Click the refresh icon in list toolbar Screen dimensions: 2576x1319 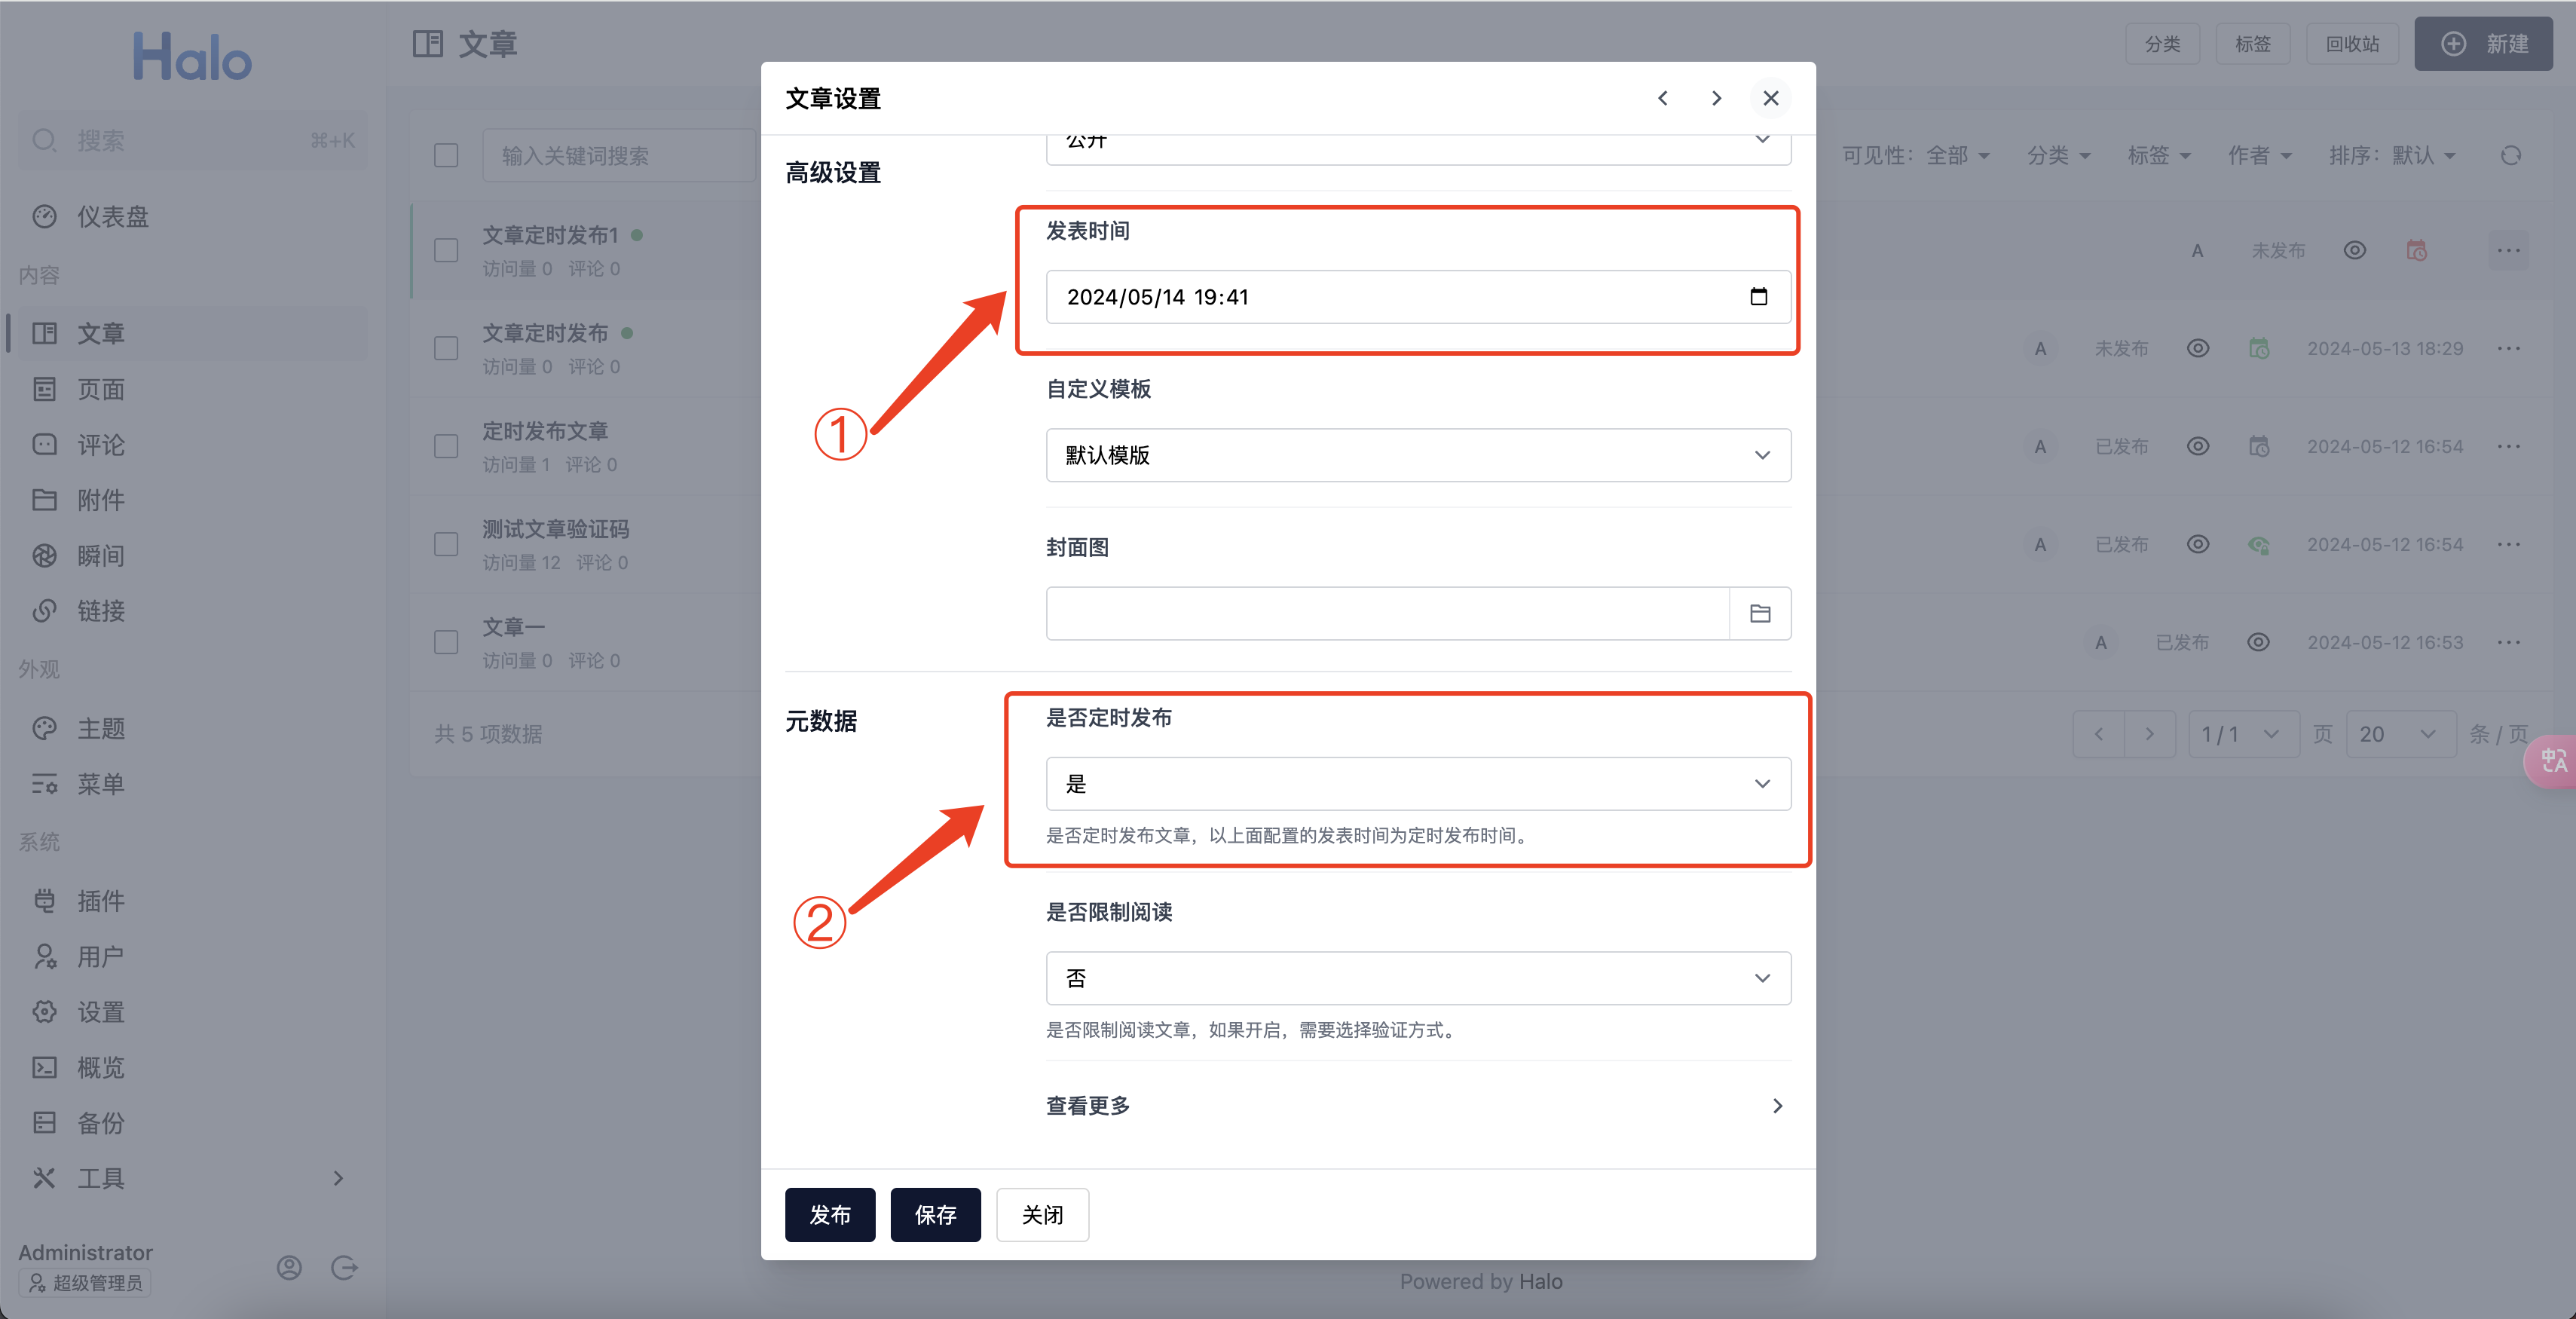[x=2510, y=155]
